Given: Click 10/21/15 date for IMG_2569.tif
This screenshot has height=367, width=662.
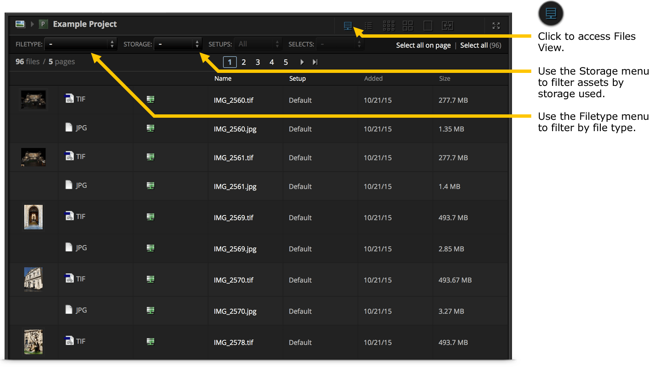Looking at the screenshot, I should [x=378, y=217].
